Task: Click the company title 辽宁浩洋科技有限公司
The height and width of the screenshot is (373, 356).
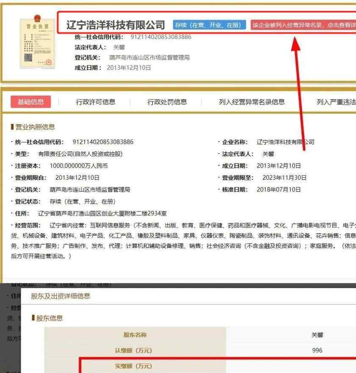Action: [x=116, y=25]
